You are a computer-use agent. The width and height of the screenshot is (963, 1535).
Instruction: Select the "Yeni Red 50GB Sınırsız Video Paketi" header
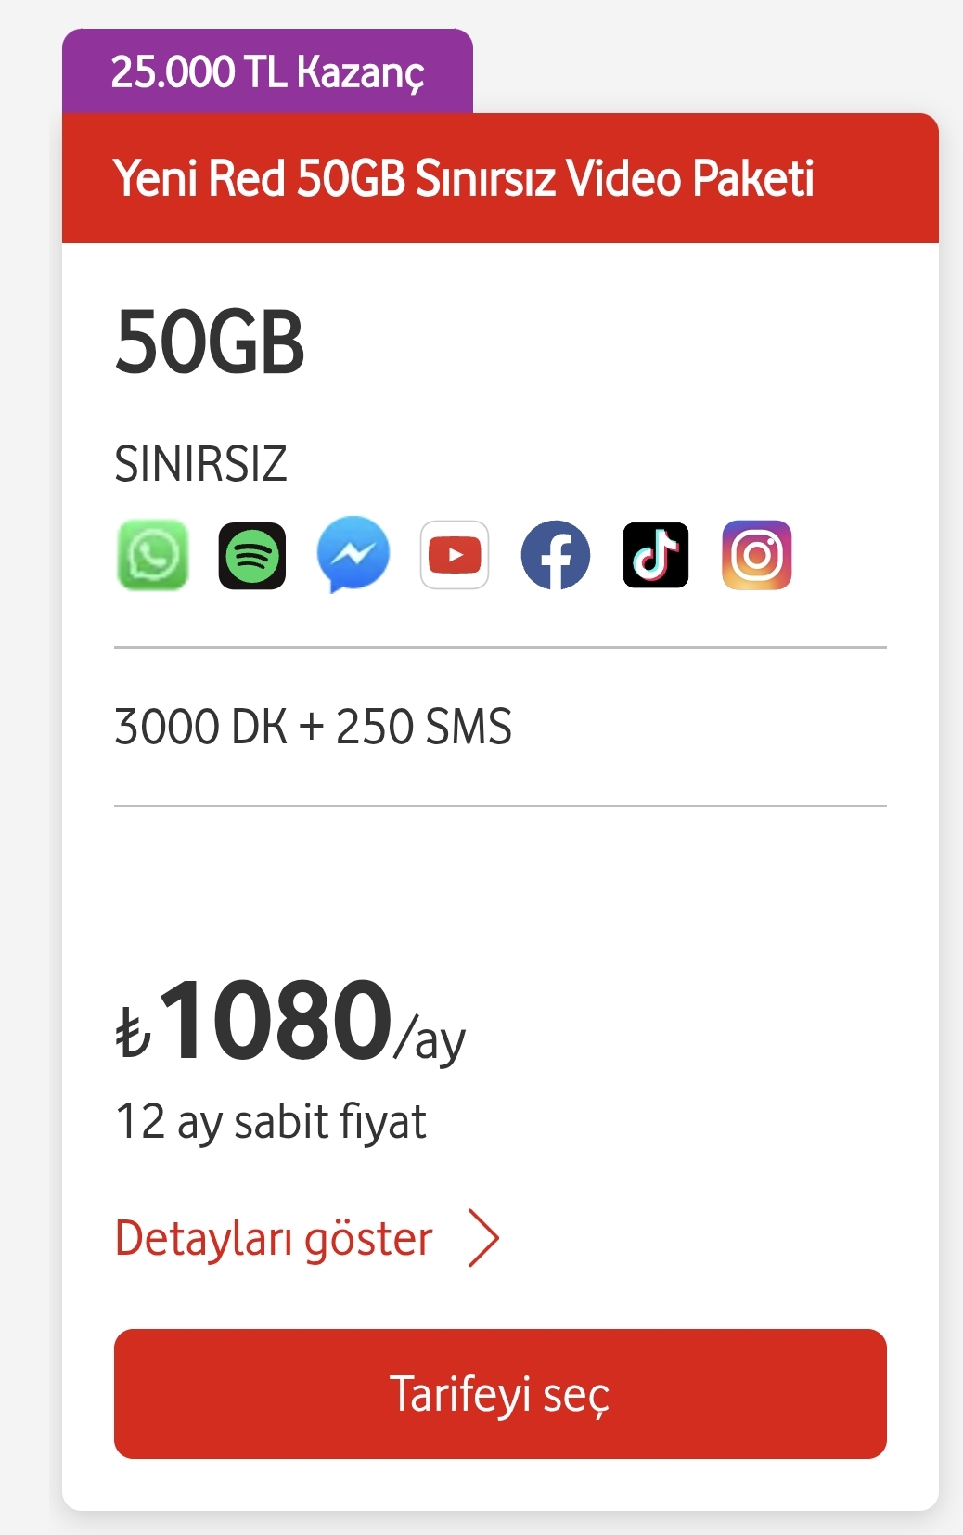click(463, 178)
